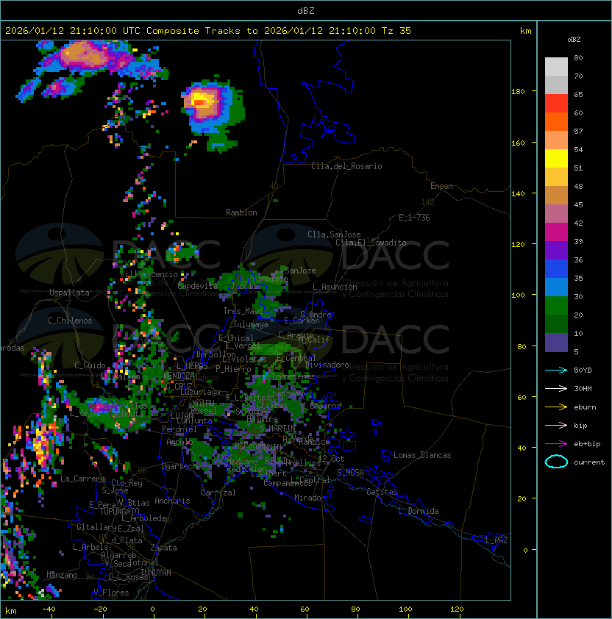The width and height of the screenshot is (612, 619).
Task: Click the 'Ramblon' map label
Action: (x=241, y=212)
